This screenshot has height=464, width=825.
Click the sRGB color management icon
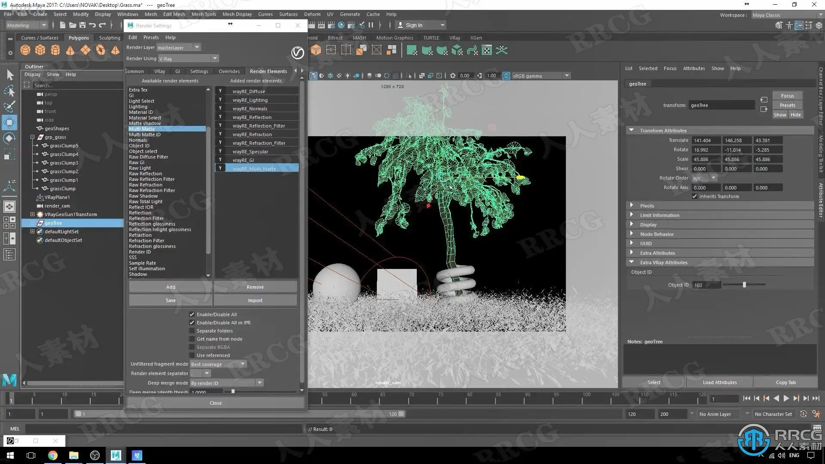coord(506,76)
